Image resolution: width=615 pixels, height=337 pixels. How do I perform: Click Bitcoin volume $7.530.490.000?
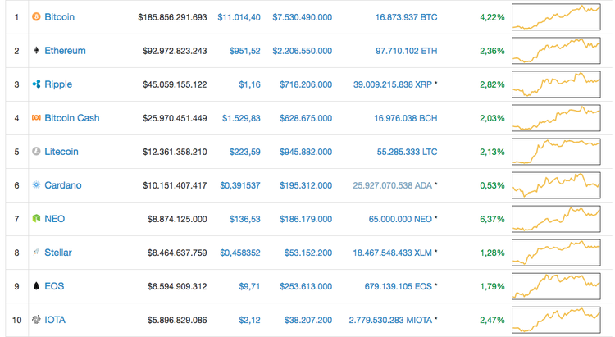tap(303, 17)
